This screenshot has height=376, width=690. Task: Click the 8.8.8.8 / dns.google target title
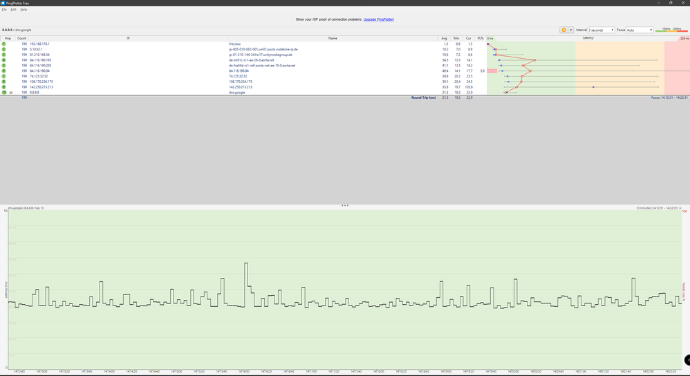tap(17, 30)
